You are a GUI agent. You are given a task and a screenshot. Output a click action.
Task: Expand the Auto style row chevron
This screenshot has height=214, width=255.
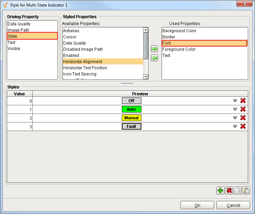click(235, 109)
